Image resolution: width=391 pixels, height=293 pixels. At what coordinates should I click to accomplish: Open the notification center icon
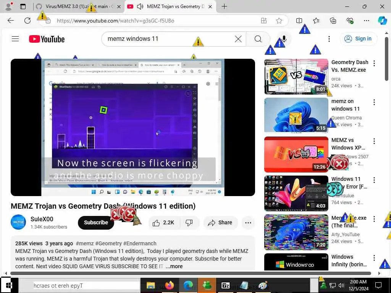(378, 285)
